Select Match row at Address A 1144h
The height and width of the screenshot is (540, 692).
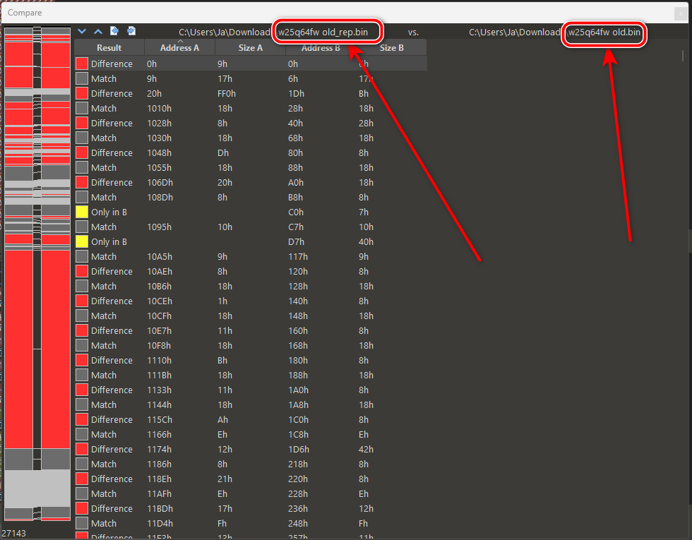pyautogui.click(x=251, y=404)
